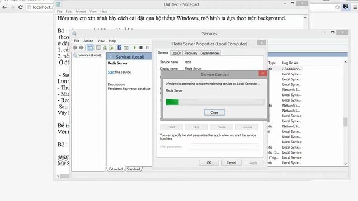Screen dimensions: 358x201
Task: Open General tab in Redis Properties
Action: 163,52
